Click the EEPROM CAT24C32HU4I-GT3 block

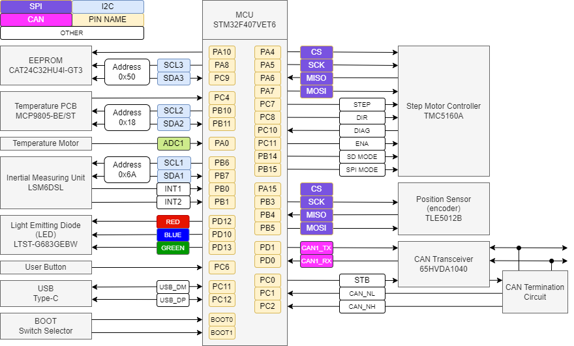point(46,65)
